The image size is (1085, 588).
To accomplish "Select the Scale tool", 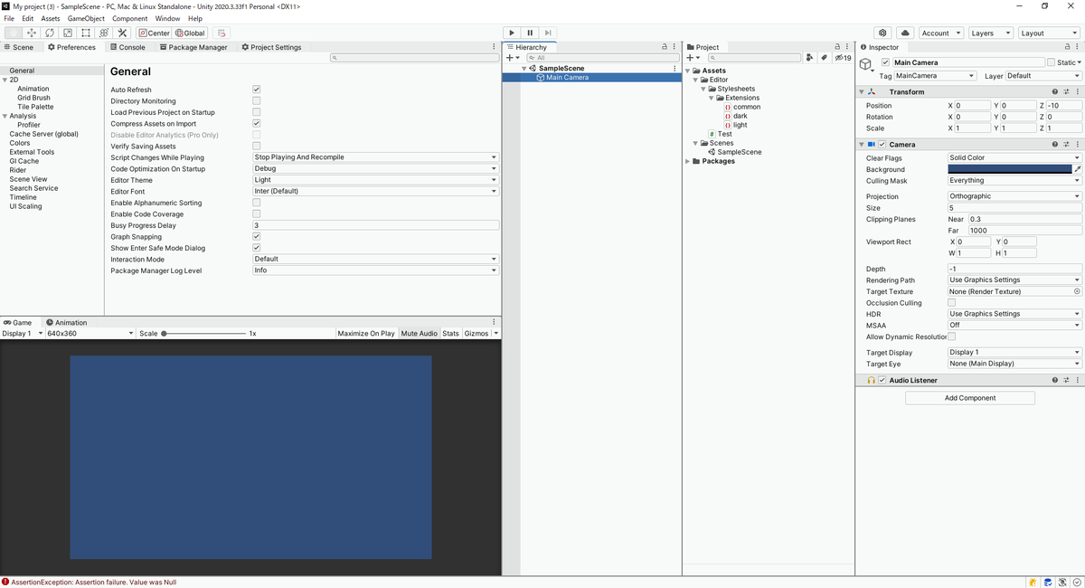I will [66, 33].
